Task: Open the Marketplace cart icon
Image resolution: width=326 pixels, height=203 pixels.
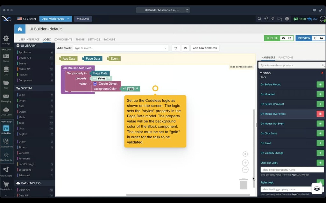Action: pyautogui.click(x=6, y=184)
